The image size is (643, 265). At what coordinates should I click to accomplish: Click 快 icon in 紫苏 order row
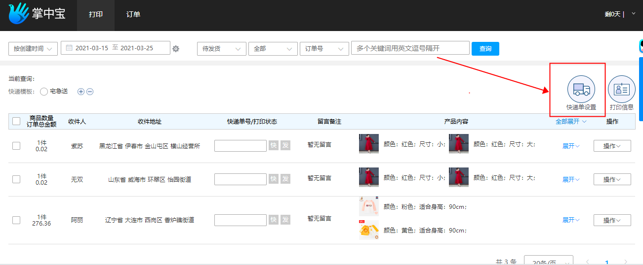pos(274,145)
